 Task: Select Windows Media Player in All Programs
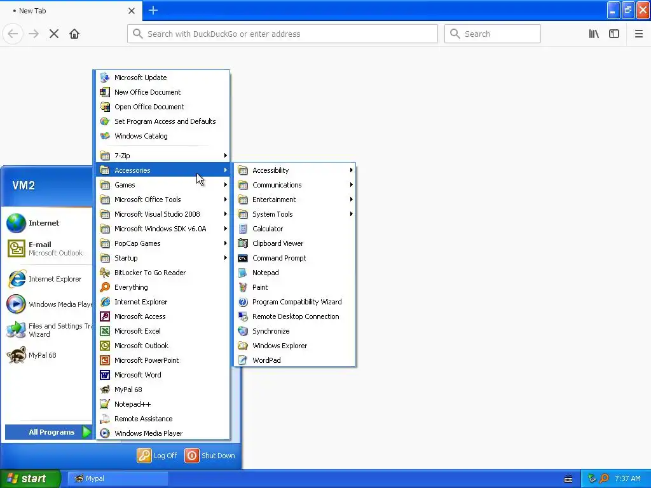[x=163, y=433]
